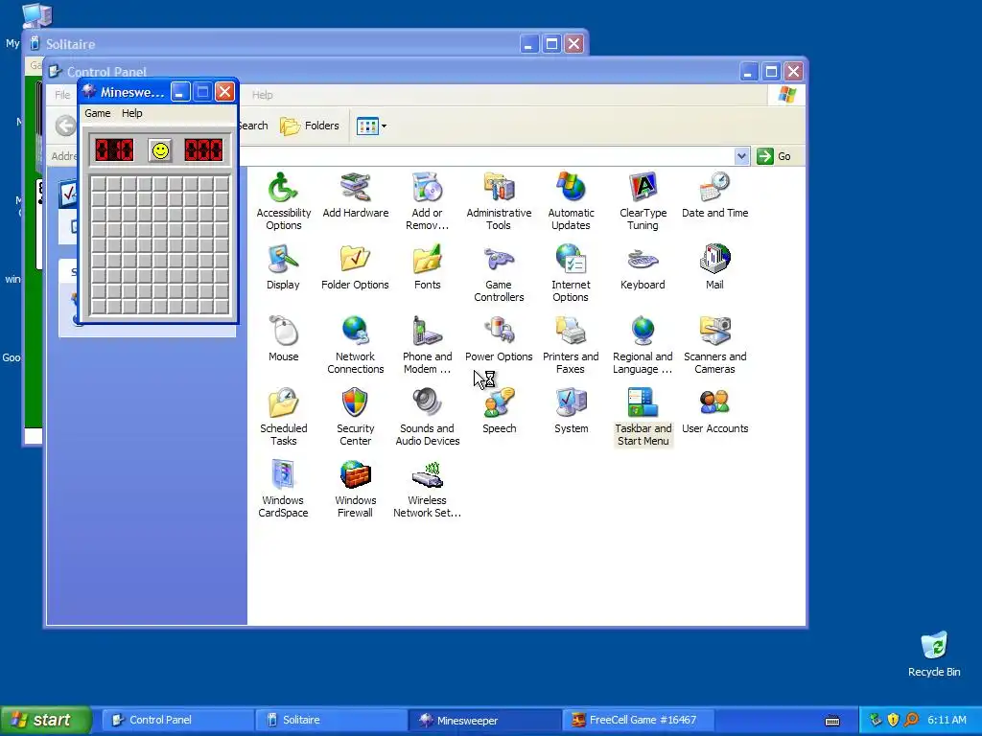The height and width of the screenshot is (736, 982).
Task: Click the security shield tray icon
Action: (x=894, y=720)
